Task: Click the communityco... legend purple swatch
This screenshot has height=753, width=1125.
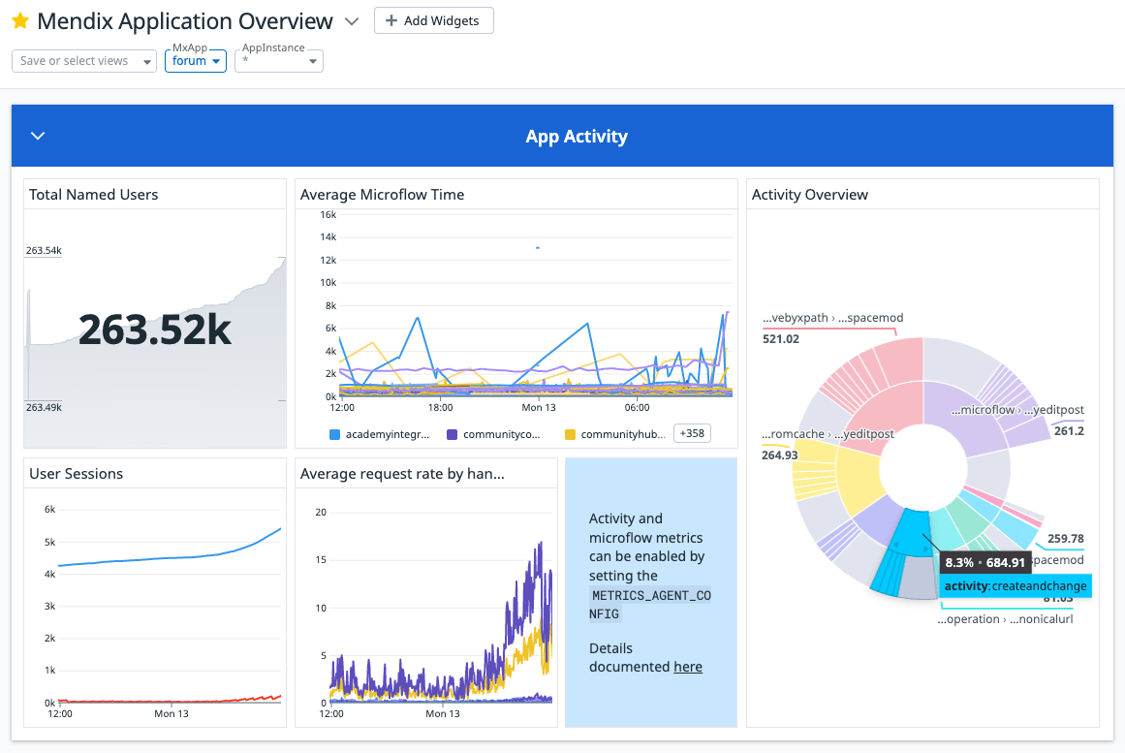Action: click(x=452, y=434)
